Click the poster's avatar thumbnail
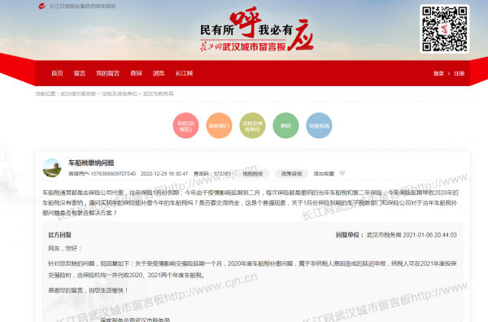This screenshot has width=488, height=322. 52,168
